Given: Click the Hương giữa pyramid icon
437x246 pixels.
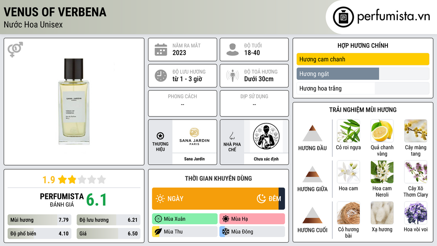Looking at the screenshot, I should click(x=312, y=174).
